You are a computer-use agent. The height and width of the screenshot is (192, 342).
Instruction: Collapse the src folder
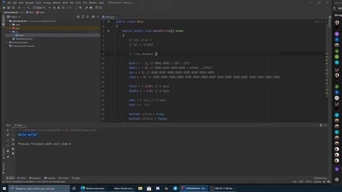[10, 32]
